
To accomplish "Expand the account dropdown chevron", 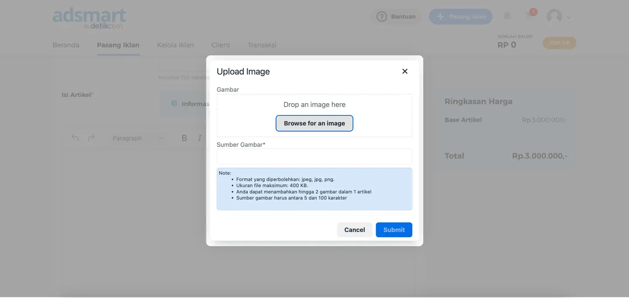I will pyautogui.click(x=569, y=18).
